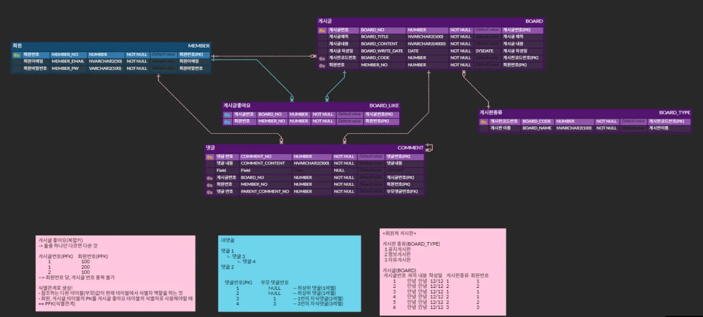Click the NVARCHAR2(4000) type of BOARD_CONTENT
Screen dimensions: 703x317
(x=427, y=44)
